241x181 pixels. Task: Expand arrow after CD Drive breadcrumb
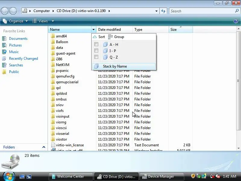(109, 11)
